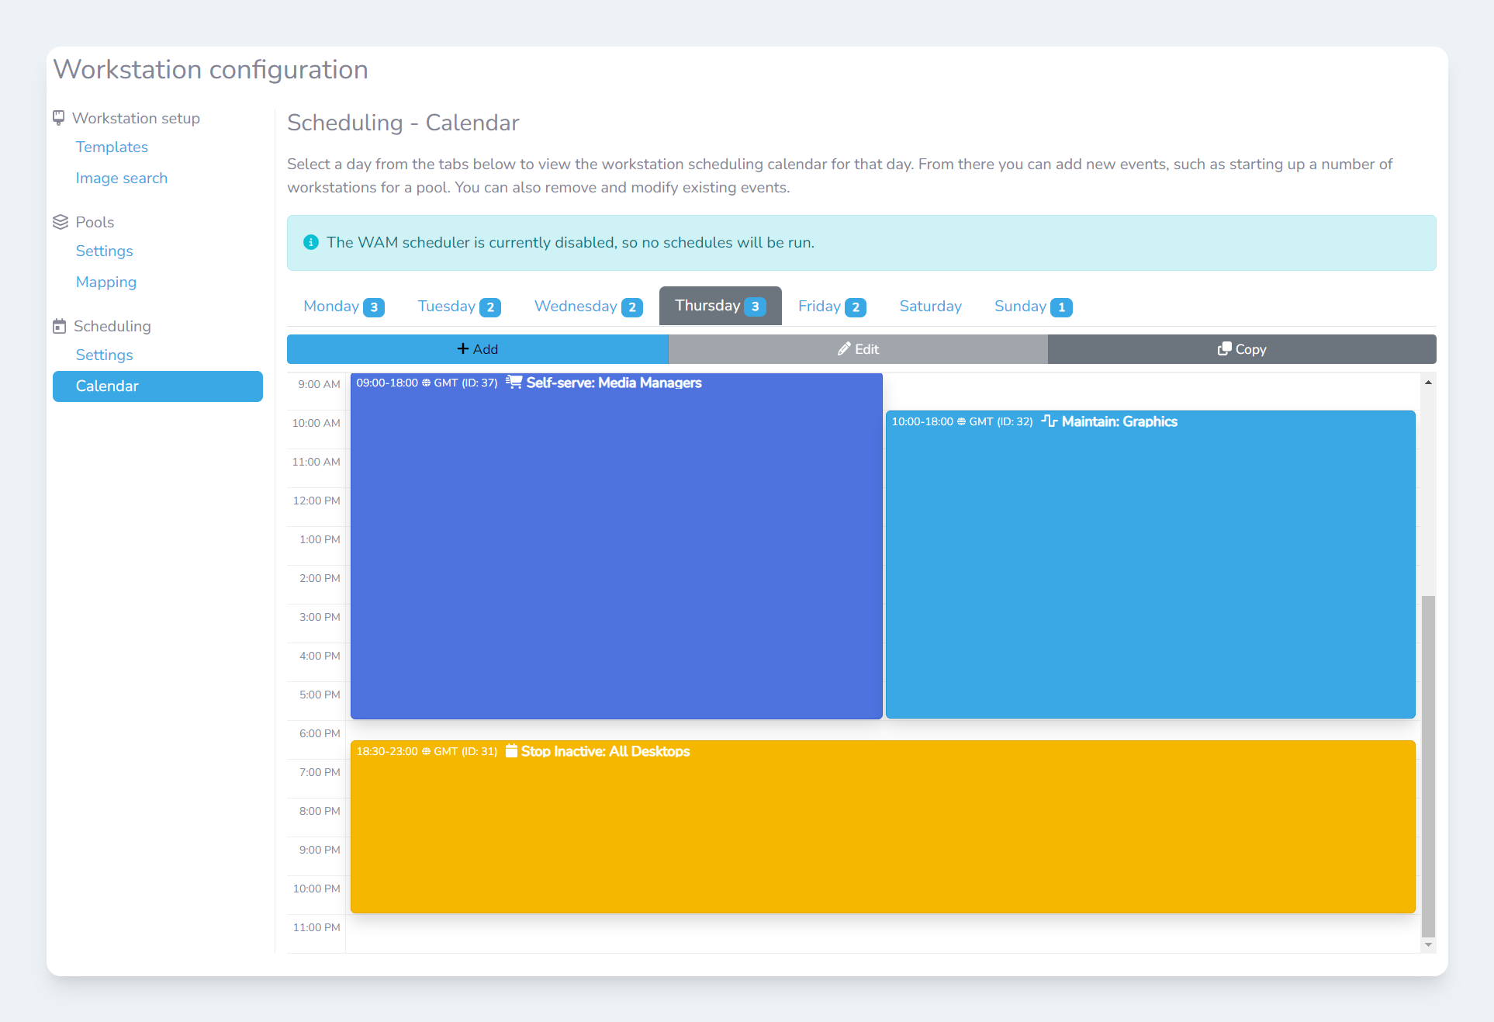Click the Scheduling calendar icon in sidebar
Screen dimensions: 1494x1022
coord(60,326)
